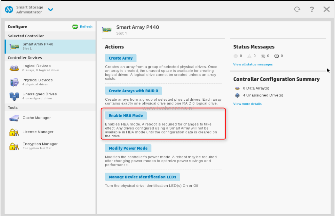Viewport: 335px width, 216px height.
Task: Select Smart Array P440 Slot 1 in sidebar
Action: click(x=50, y=46)
